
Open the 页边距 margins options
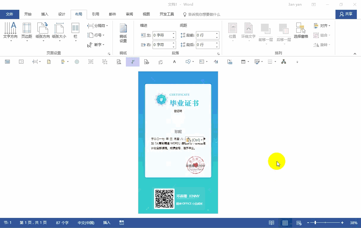[x=27, y=32]
